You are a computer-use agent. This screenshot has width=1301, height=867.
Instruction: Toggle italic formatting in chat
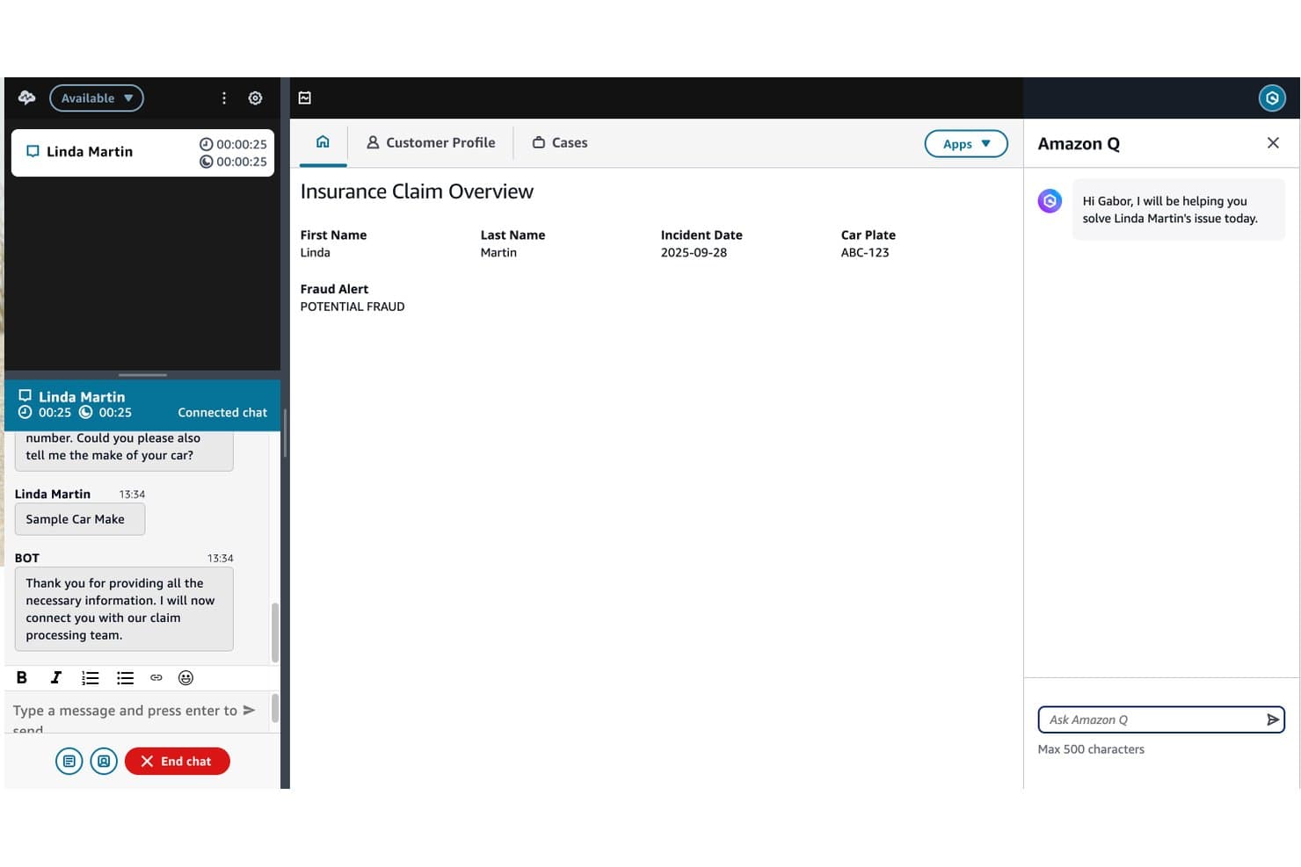(x=55, y=677)
